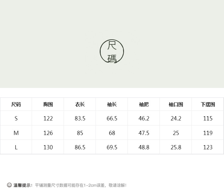Click the size S row label
The height and width of the screenshot is (194, 224).
pos(16,118)
